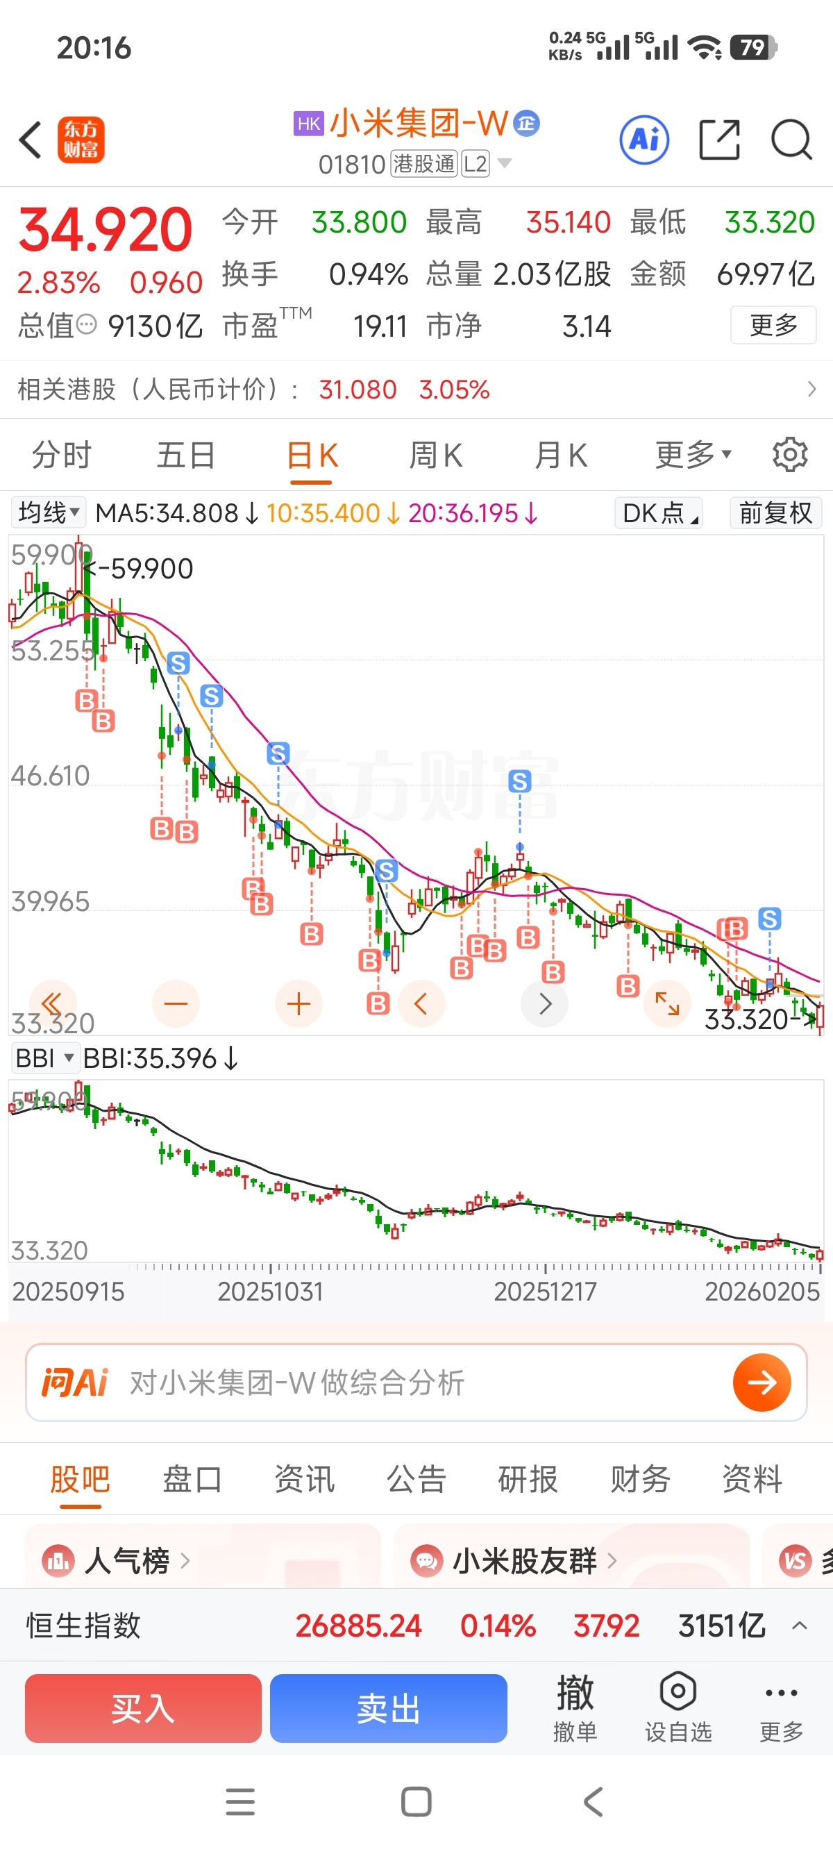Tap Android back navigation arrow
This screenshot has width=833, height=1854.
593,1801
